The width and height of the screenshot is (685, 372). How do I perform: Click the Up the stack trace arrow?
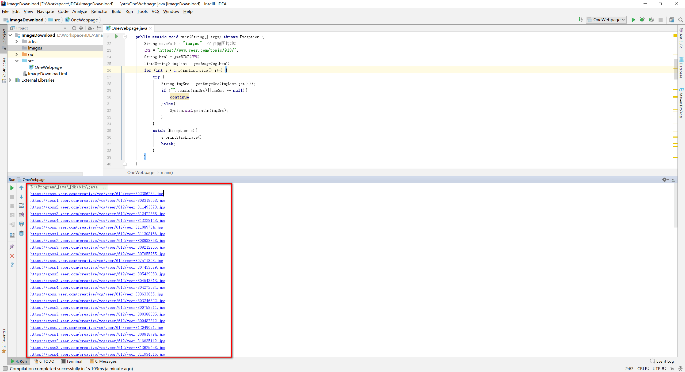tap(21, 188)
